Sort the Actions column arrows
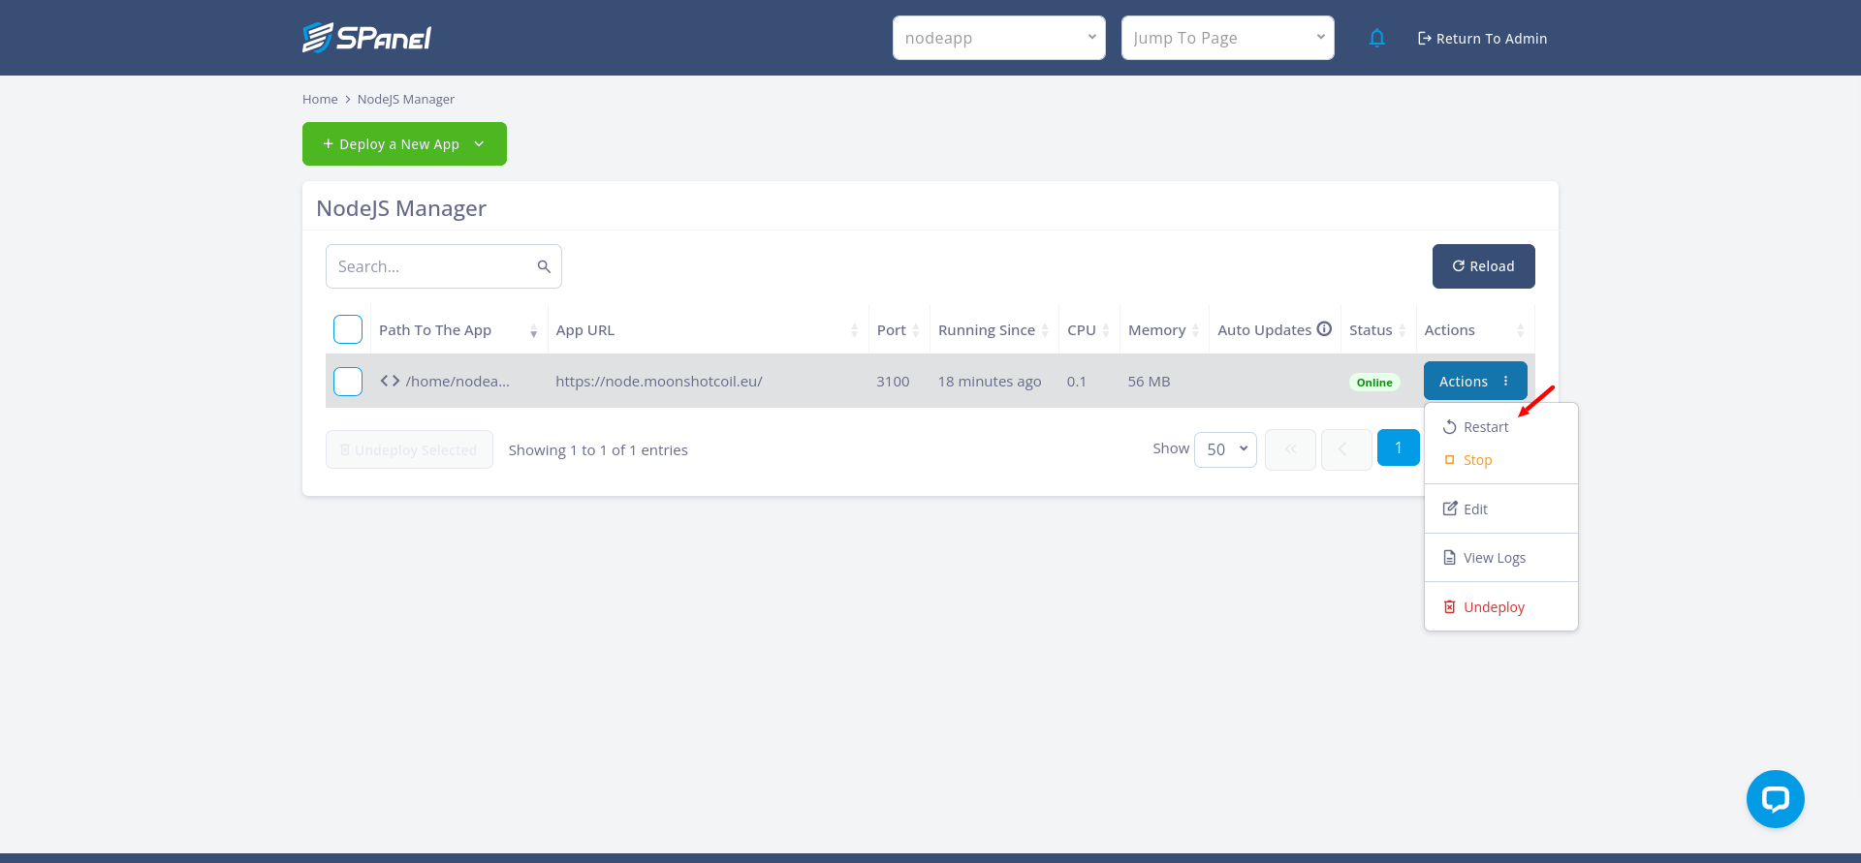The height and width of the screenshot is (863, 1861). coord(1520,330)
